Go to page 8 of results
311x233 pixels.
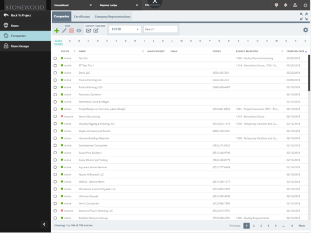pos(292,226)
